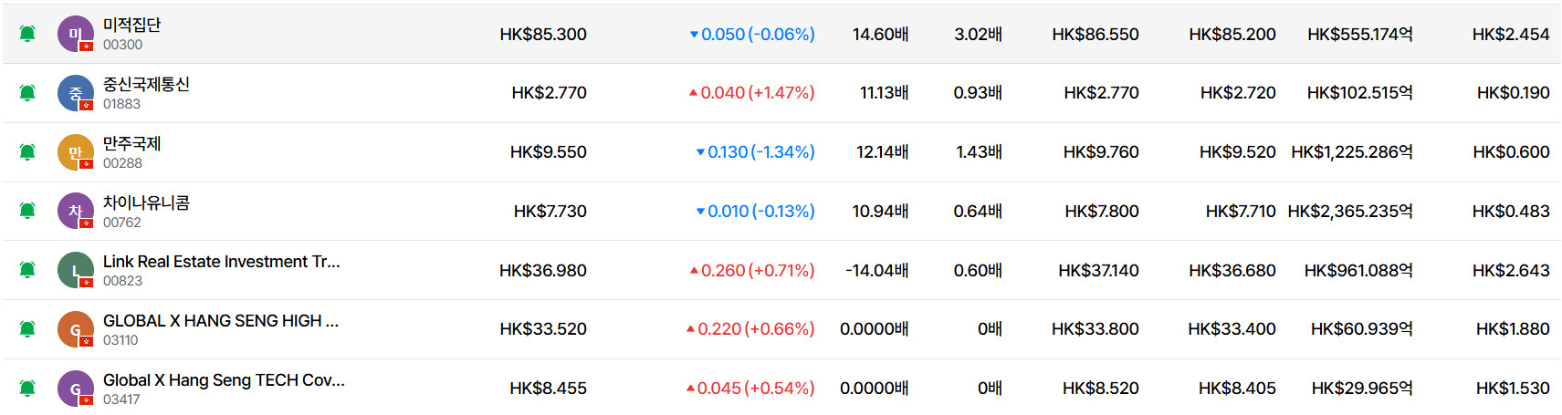
Task: Click bell icon for GLOBAL X HANG SENG HIGH
Action: coord(27,329)
